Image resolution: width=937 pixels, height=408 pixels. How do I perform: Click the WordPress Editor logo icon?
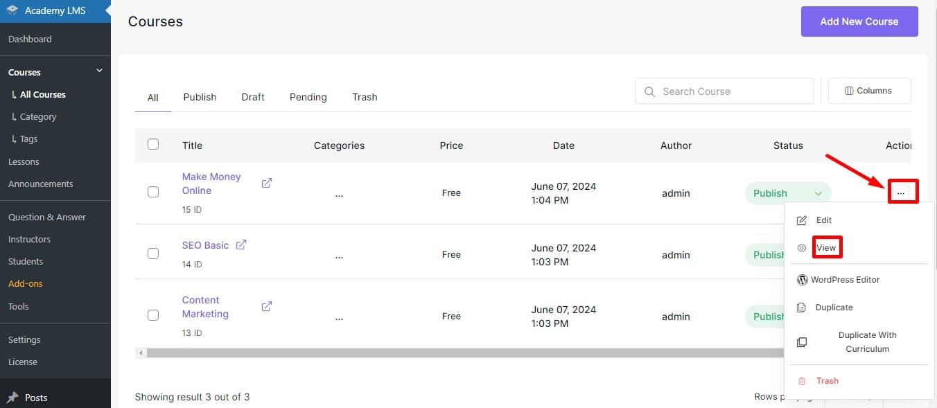click(802, 280)
